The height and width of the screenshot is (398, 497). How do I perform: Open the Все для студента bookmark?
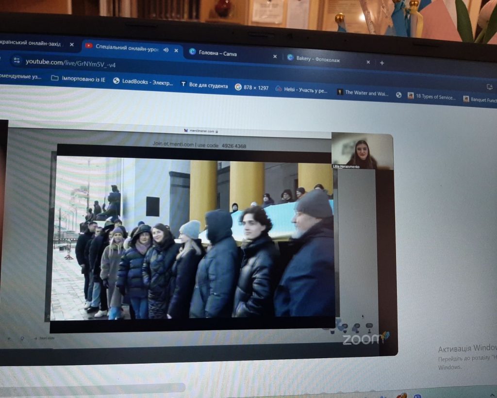(204, 85)
